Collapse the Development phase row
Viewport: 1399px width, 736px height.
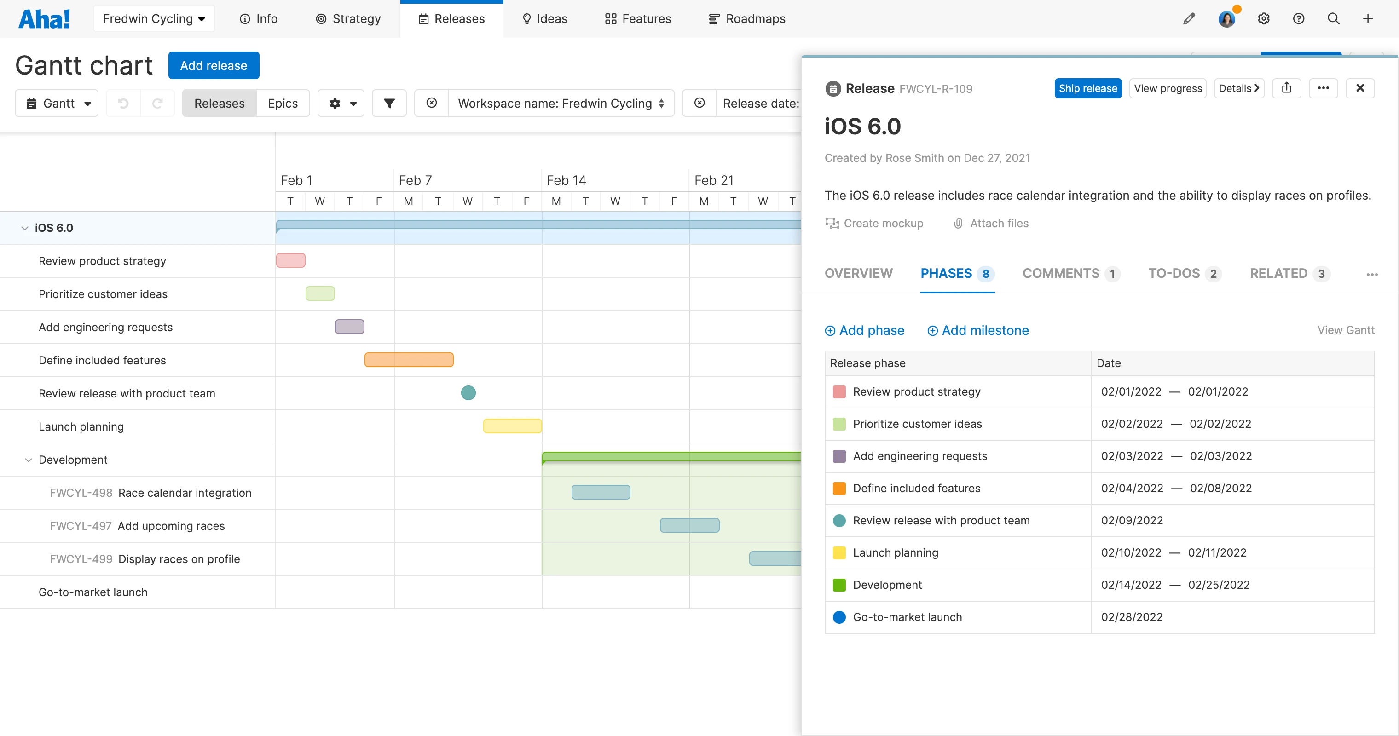click(28, 460)
